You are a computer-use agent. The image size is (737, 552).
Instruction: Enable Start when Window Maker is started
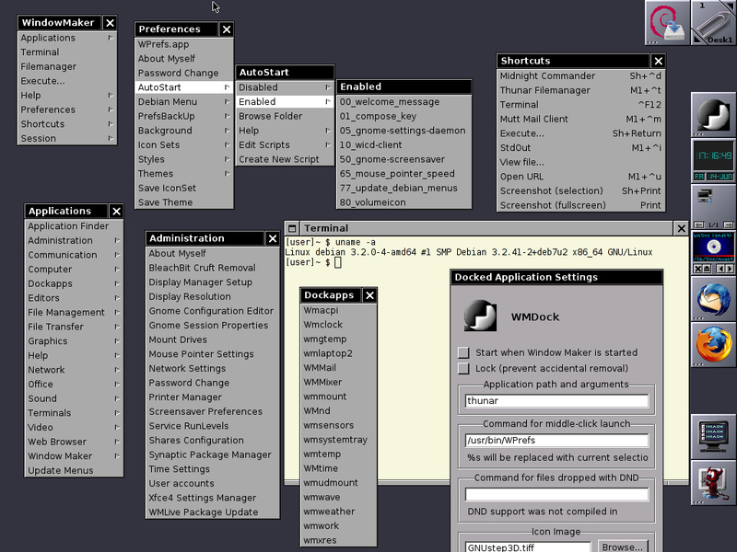[x=463, y=352]
